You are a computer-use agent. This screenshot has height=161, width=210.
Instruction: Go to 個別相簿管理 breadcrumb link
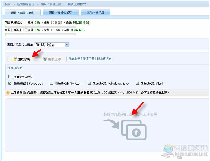click(26, 4)
